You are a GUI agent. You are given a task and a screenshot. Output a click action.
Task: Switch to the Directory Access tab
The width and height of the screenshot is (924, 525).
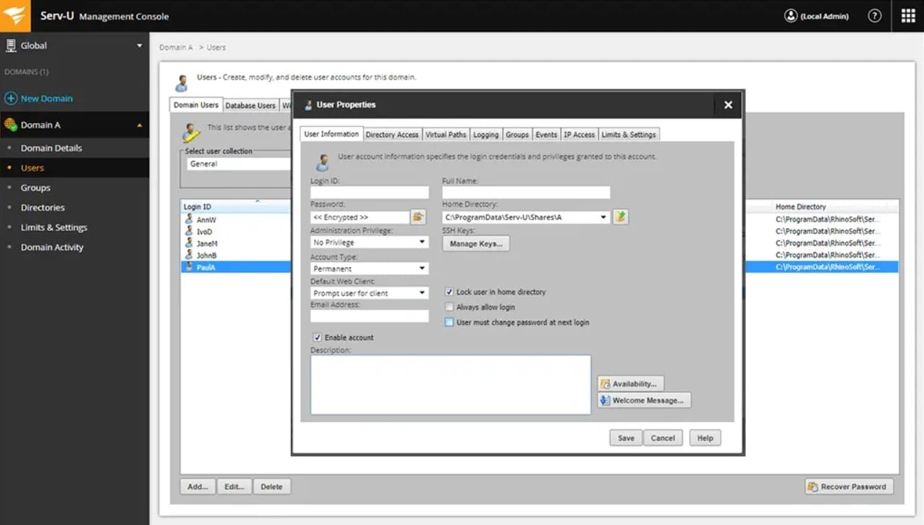click(x=391, y=135)
